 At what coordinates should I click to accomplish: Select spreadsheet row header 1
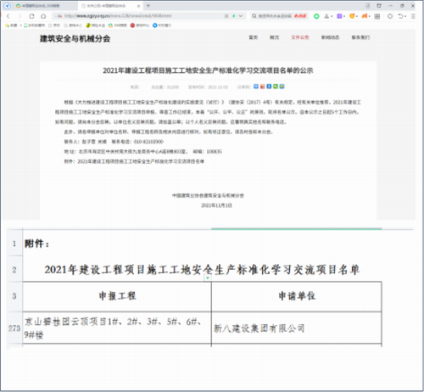point(14,244)
